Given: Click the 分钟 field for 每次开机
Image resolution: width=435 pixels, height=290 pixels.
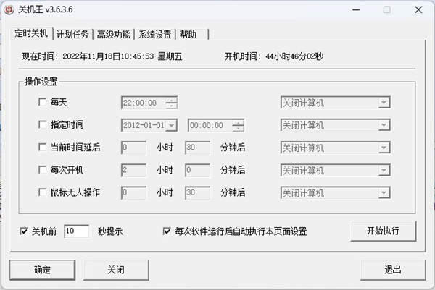Looking at the screenshot, I should click(x=197, y=170).
